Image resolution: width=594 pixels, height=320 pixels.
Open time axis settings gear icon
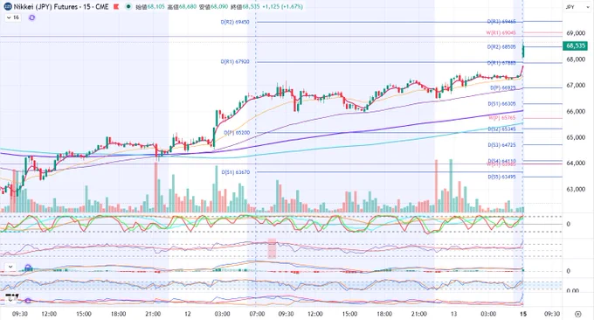tap(577, 314)
